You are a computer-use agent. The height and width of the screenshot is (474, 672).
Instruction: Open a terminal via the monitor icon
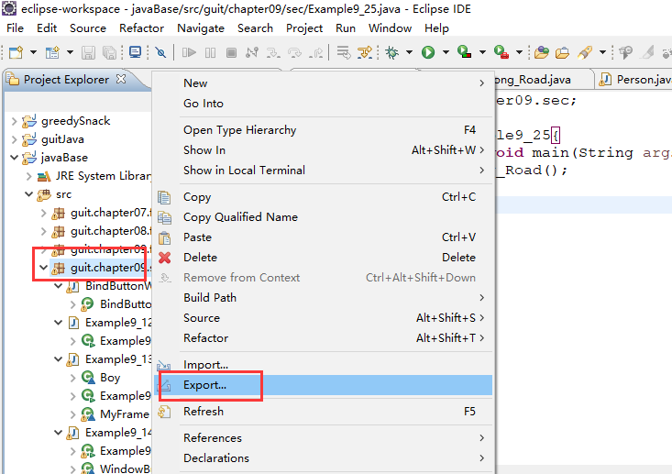136,52
